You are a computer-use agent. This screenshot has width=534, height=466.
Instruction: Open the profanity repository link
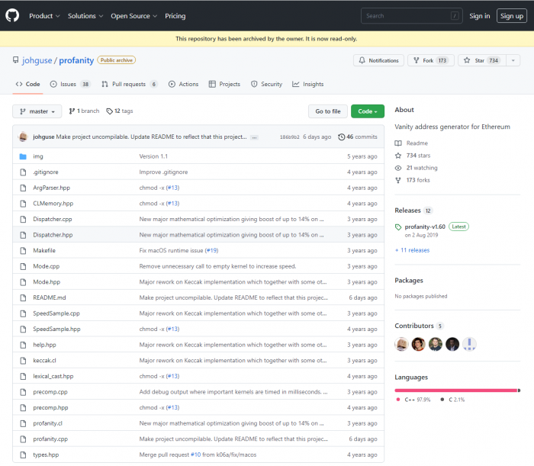[x=76, y=60]
